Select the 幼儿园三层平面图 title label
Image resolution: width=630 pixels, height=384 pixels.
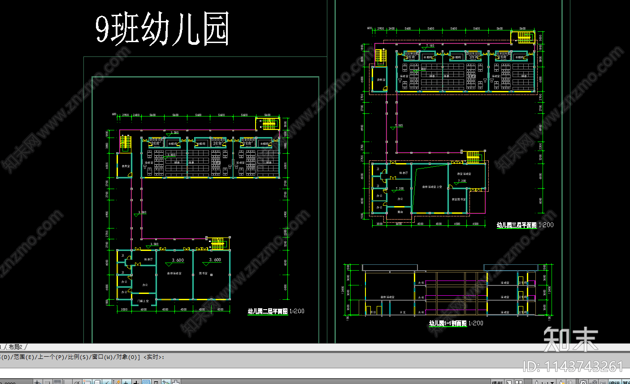click(x=517, y=225)
